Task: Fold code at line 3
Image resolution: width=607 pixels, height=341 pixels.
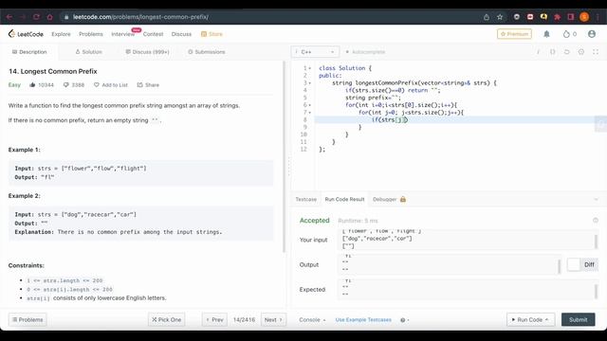Action: pos(310,82)
